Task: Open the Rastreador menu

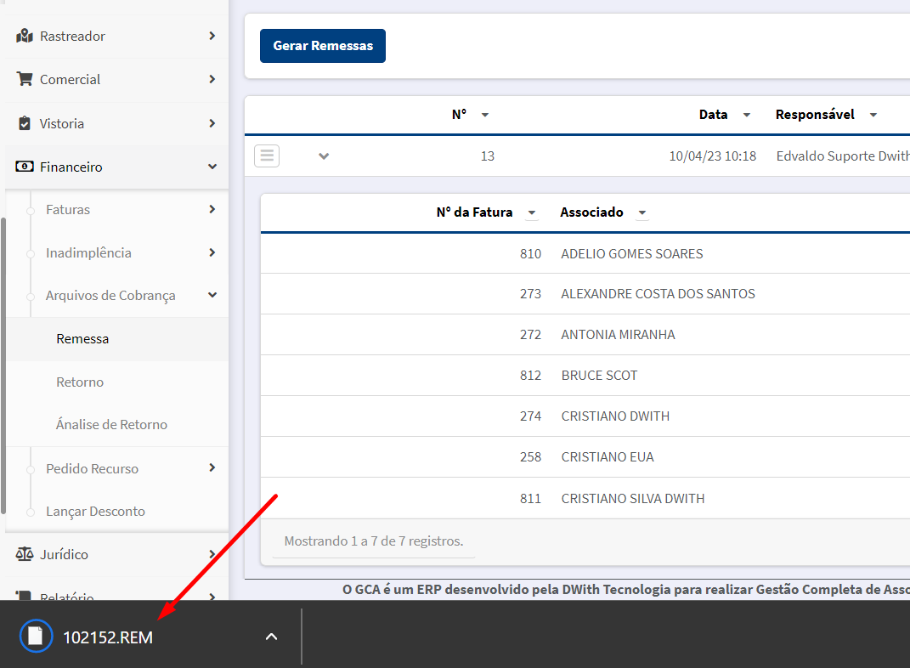Action: [116, 36]
